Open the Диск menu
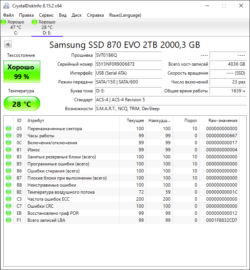Image resolution: width=250 pixels, height=270 pixels. pos(77,15)
